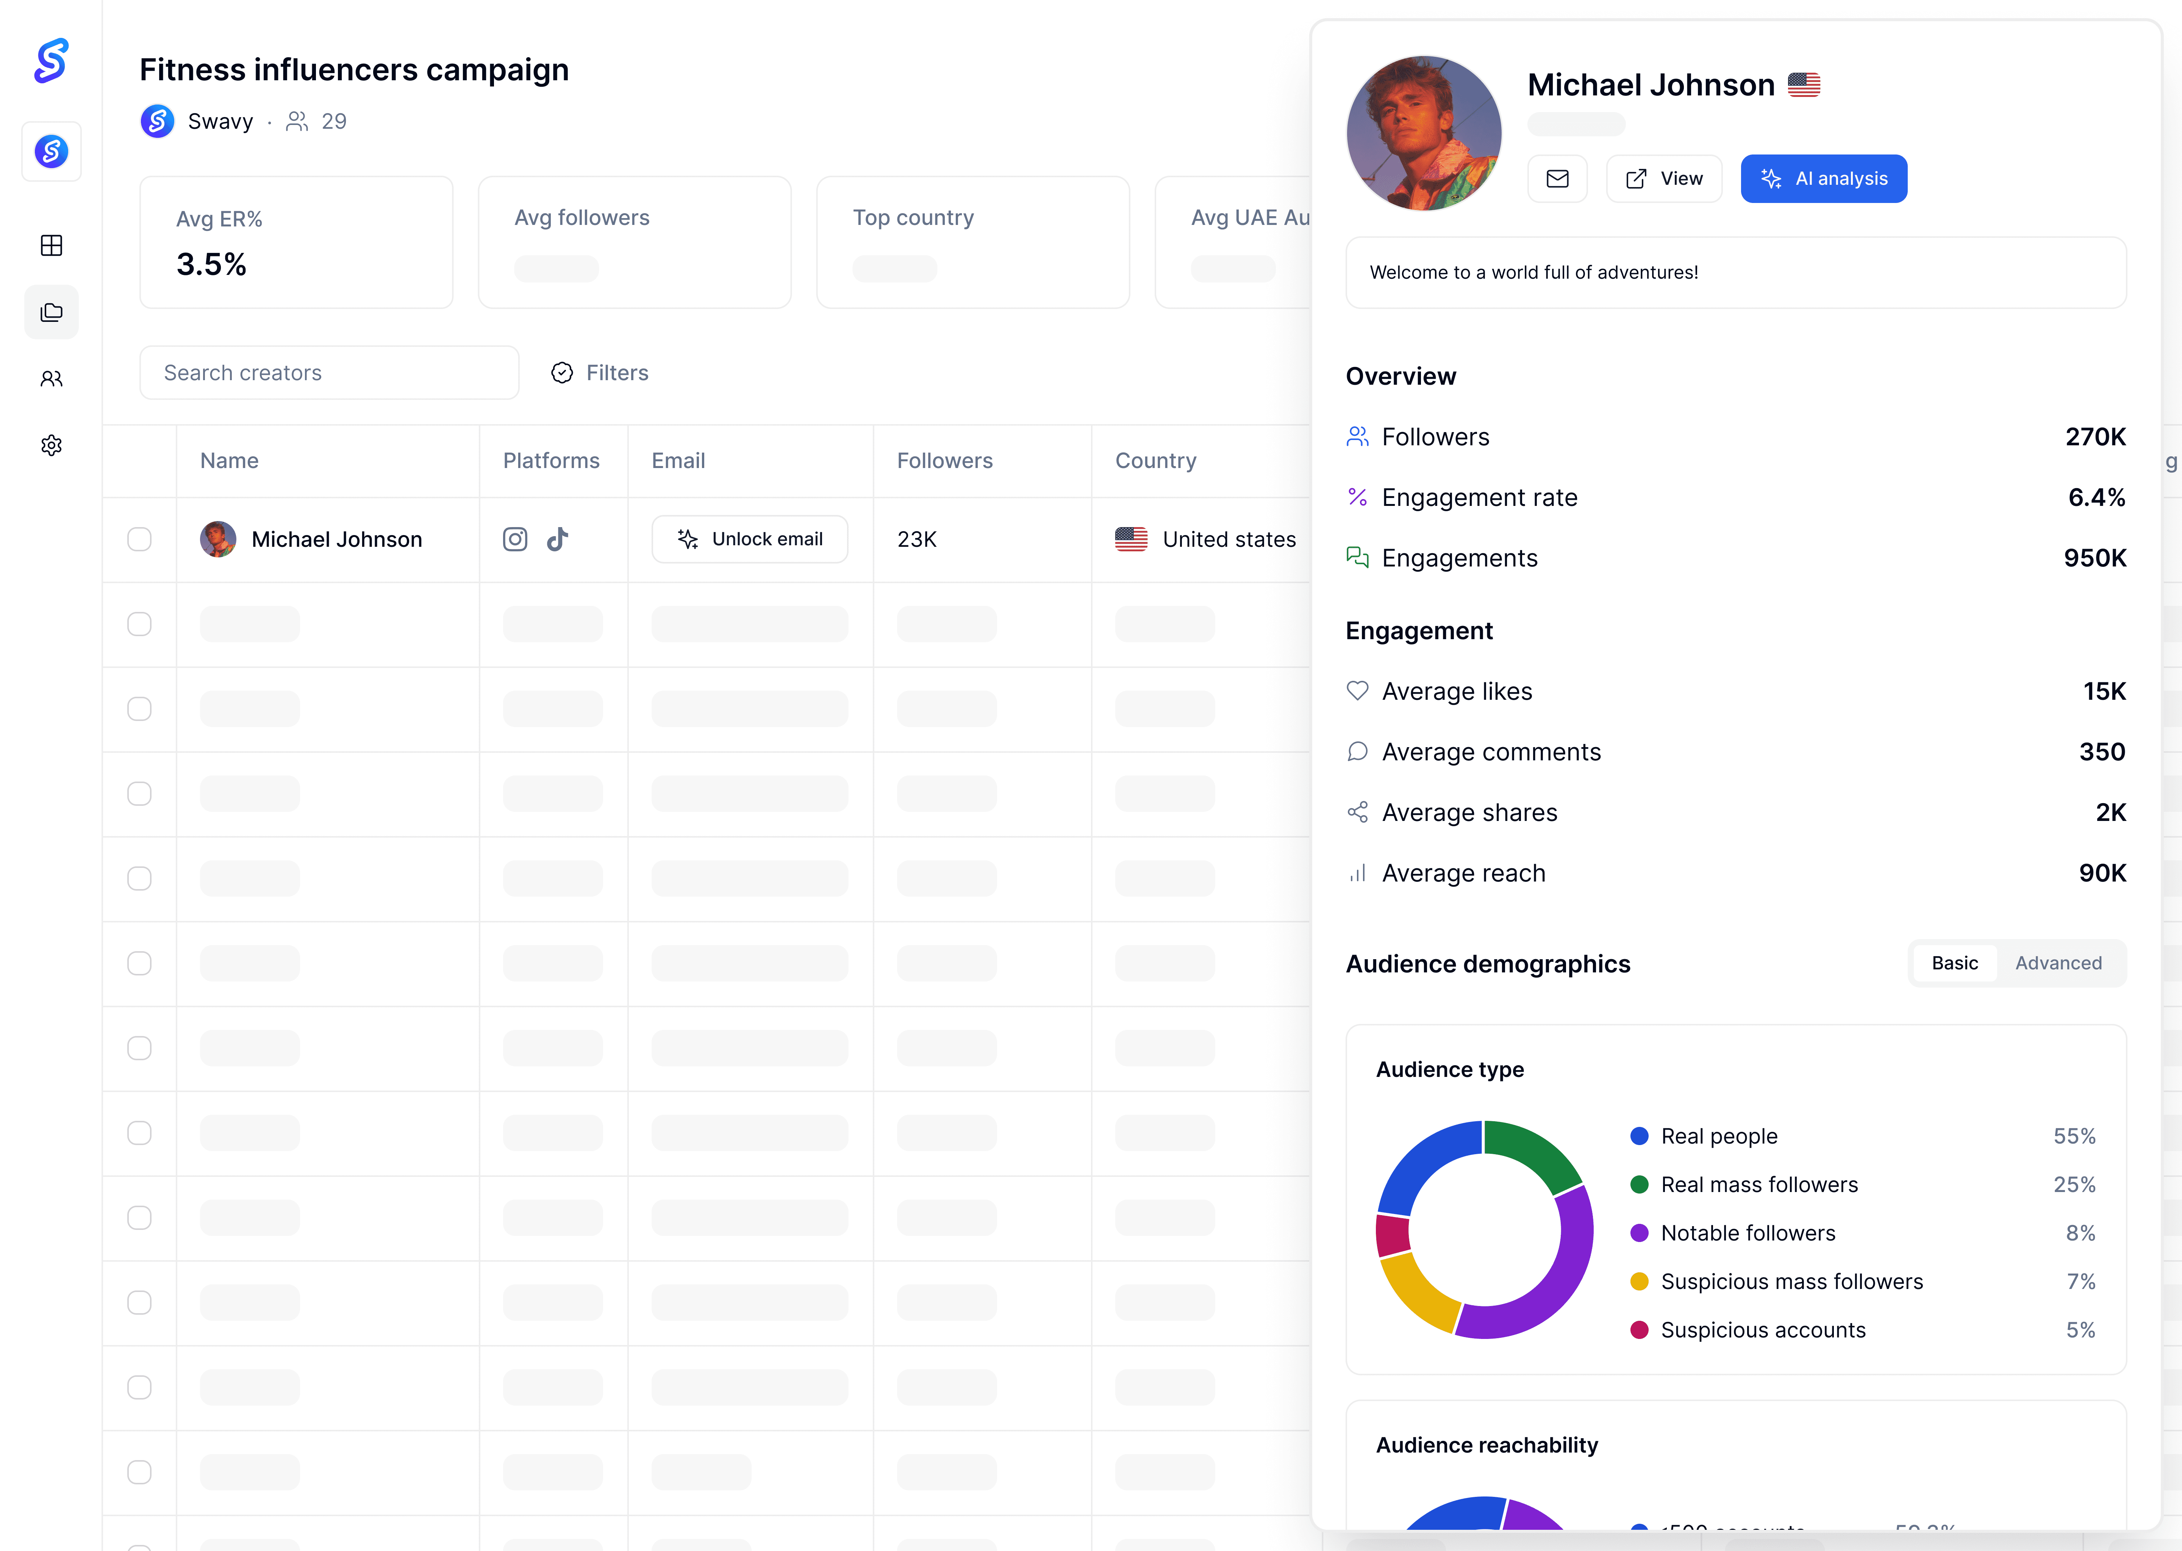Open the campaigns folder icon in sidebar
Viewport: 2182px width, 1551px height.
coord(52,312)
